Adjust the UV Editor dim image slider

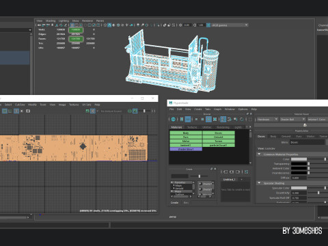pos(144,111)
